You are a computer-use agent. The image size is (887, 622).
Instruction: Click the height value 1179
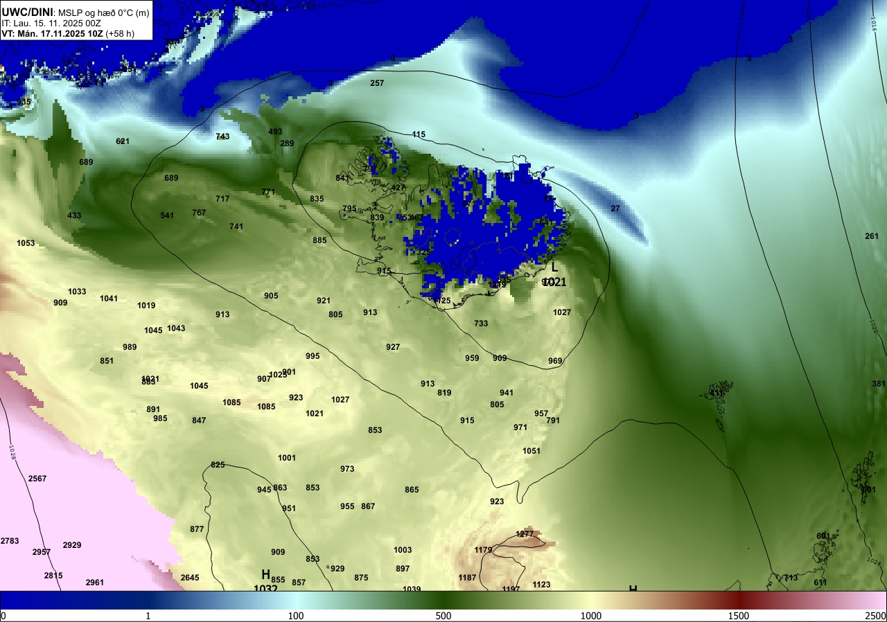483,550
